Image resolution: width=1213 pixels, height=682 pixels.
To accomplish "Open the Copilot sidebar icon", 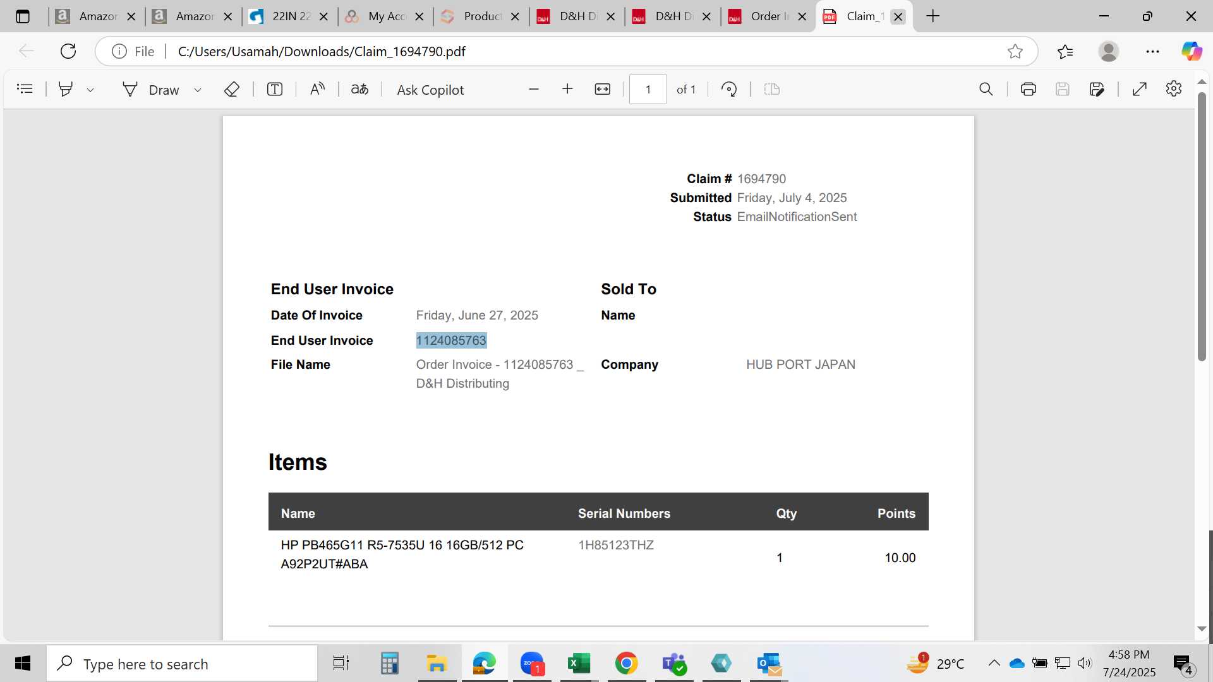I will pyautogui.click(x=1192, y=51).
